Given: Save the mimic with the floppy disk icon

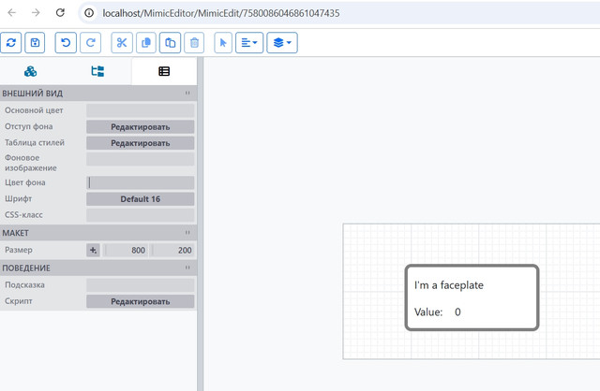Looking at the screenshot, I should coord(35,42).
